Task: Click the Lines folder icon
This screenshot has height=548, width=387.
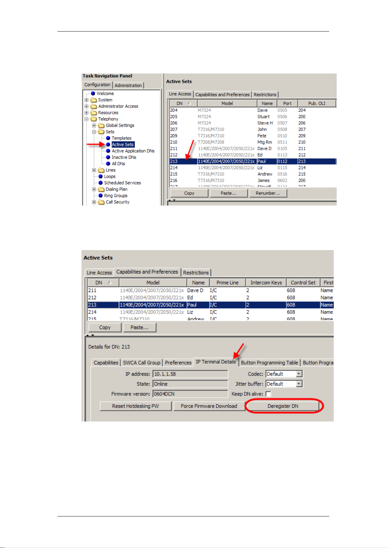Action: pyautogui.click(x=101, y=170)
